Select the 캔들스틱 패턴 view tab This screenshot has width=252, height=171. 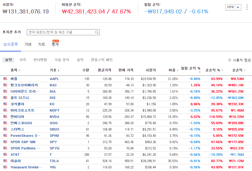pyautogui.click(x=102, y=60)
